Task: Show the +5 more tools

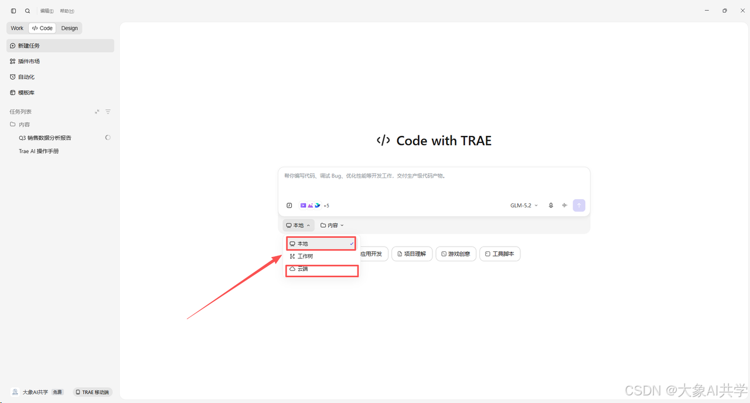Action: [326, 206]
